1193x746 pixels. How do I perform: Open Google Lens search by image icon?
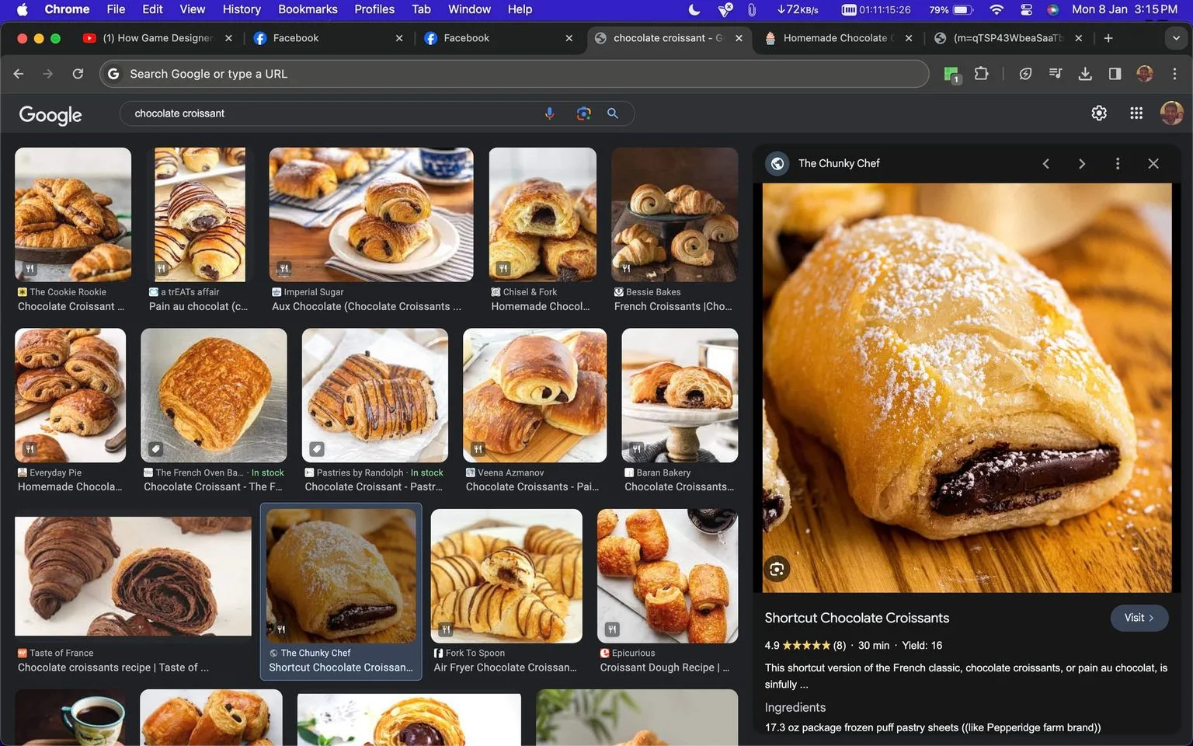pos(583,113)
